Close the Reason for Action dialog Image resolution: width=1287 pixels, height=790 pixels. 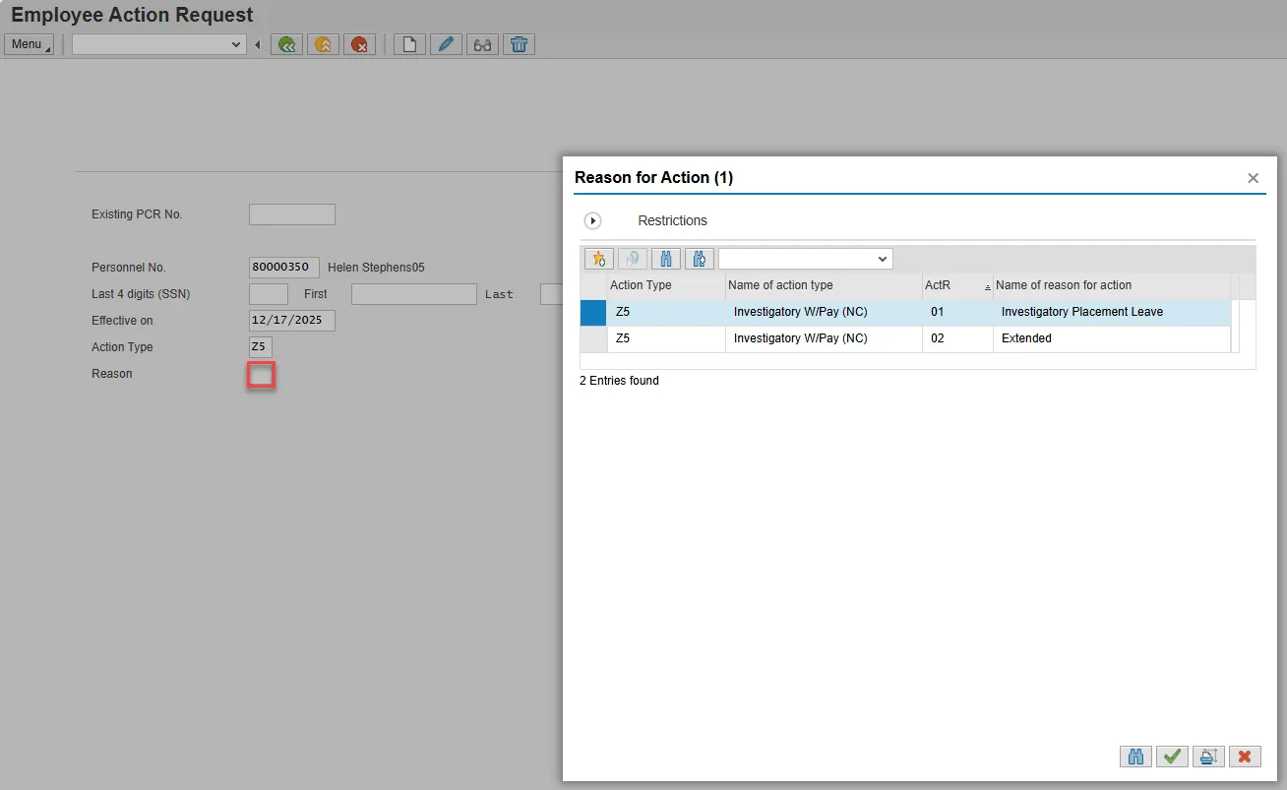pos(1253,178)
